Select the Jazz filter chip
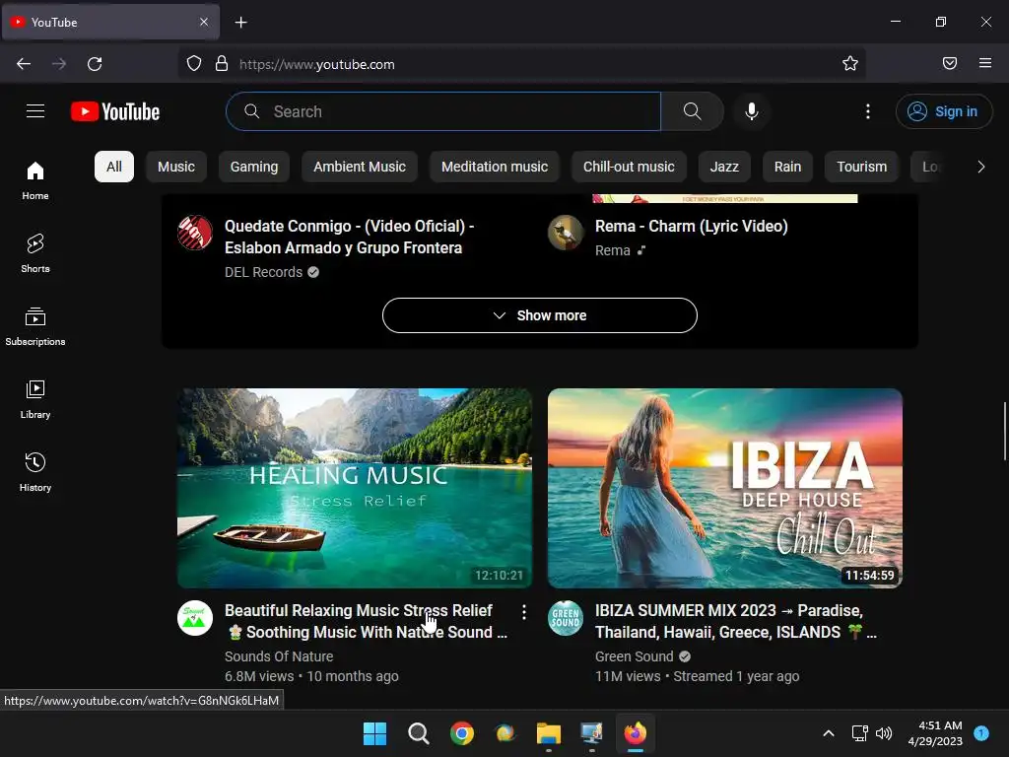The image size is (1009, 757). (724, 167)
